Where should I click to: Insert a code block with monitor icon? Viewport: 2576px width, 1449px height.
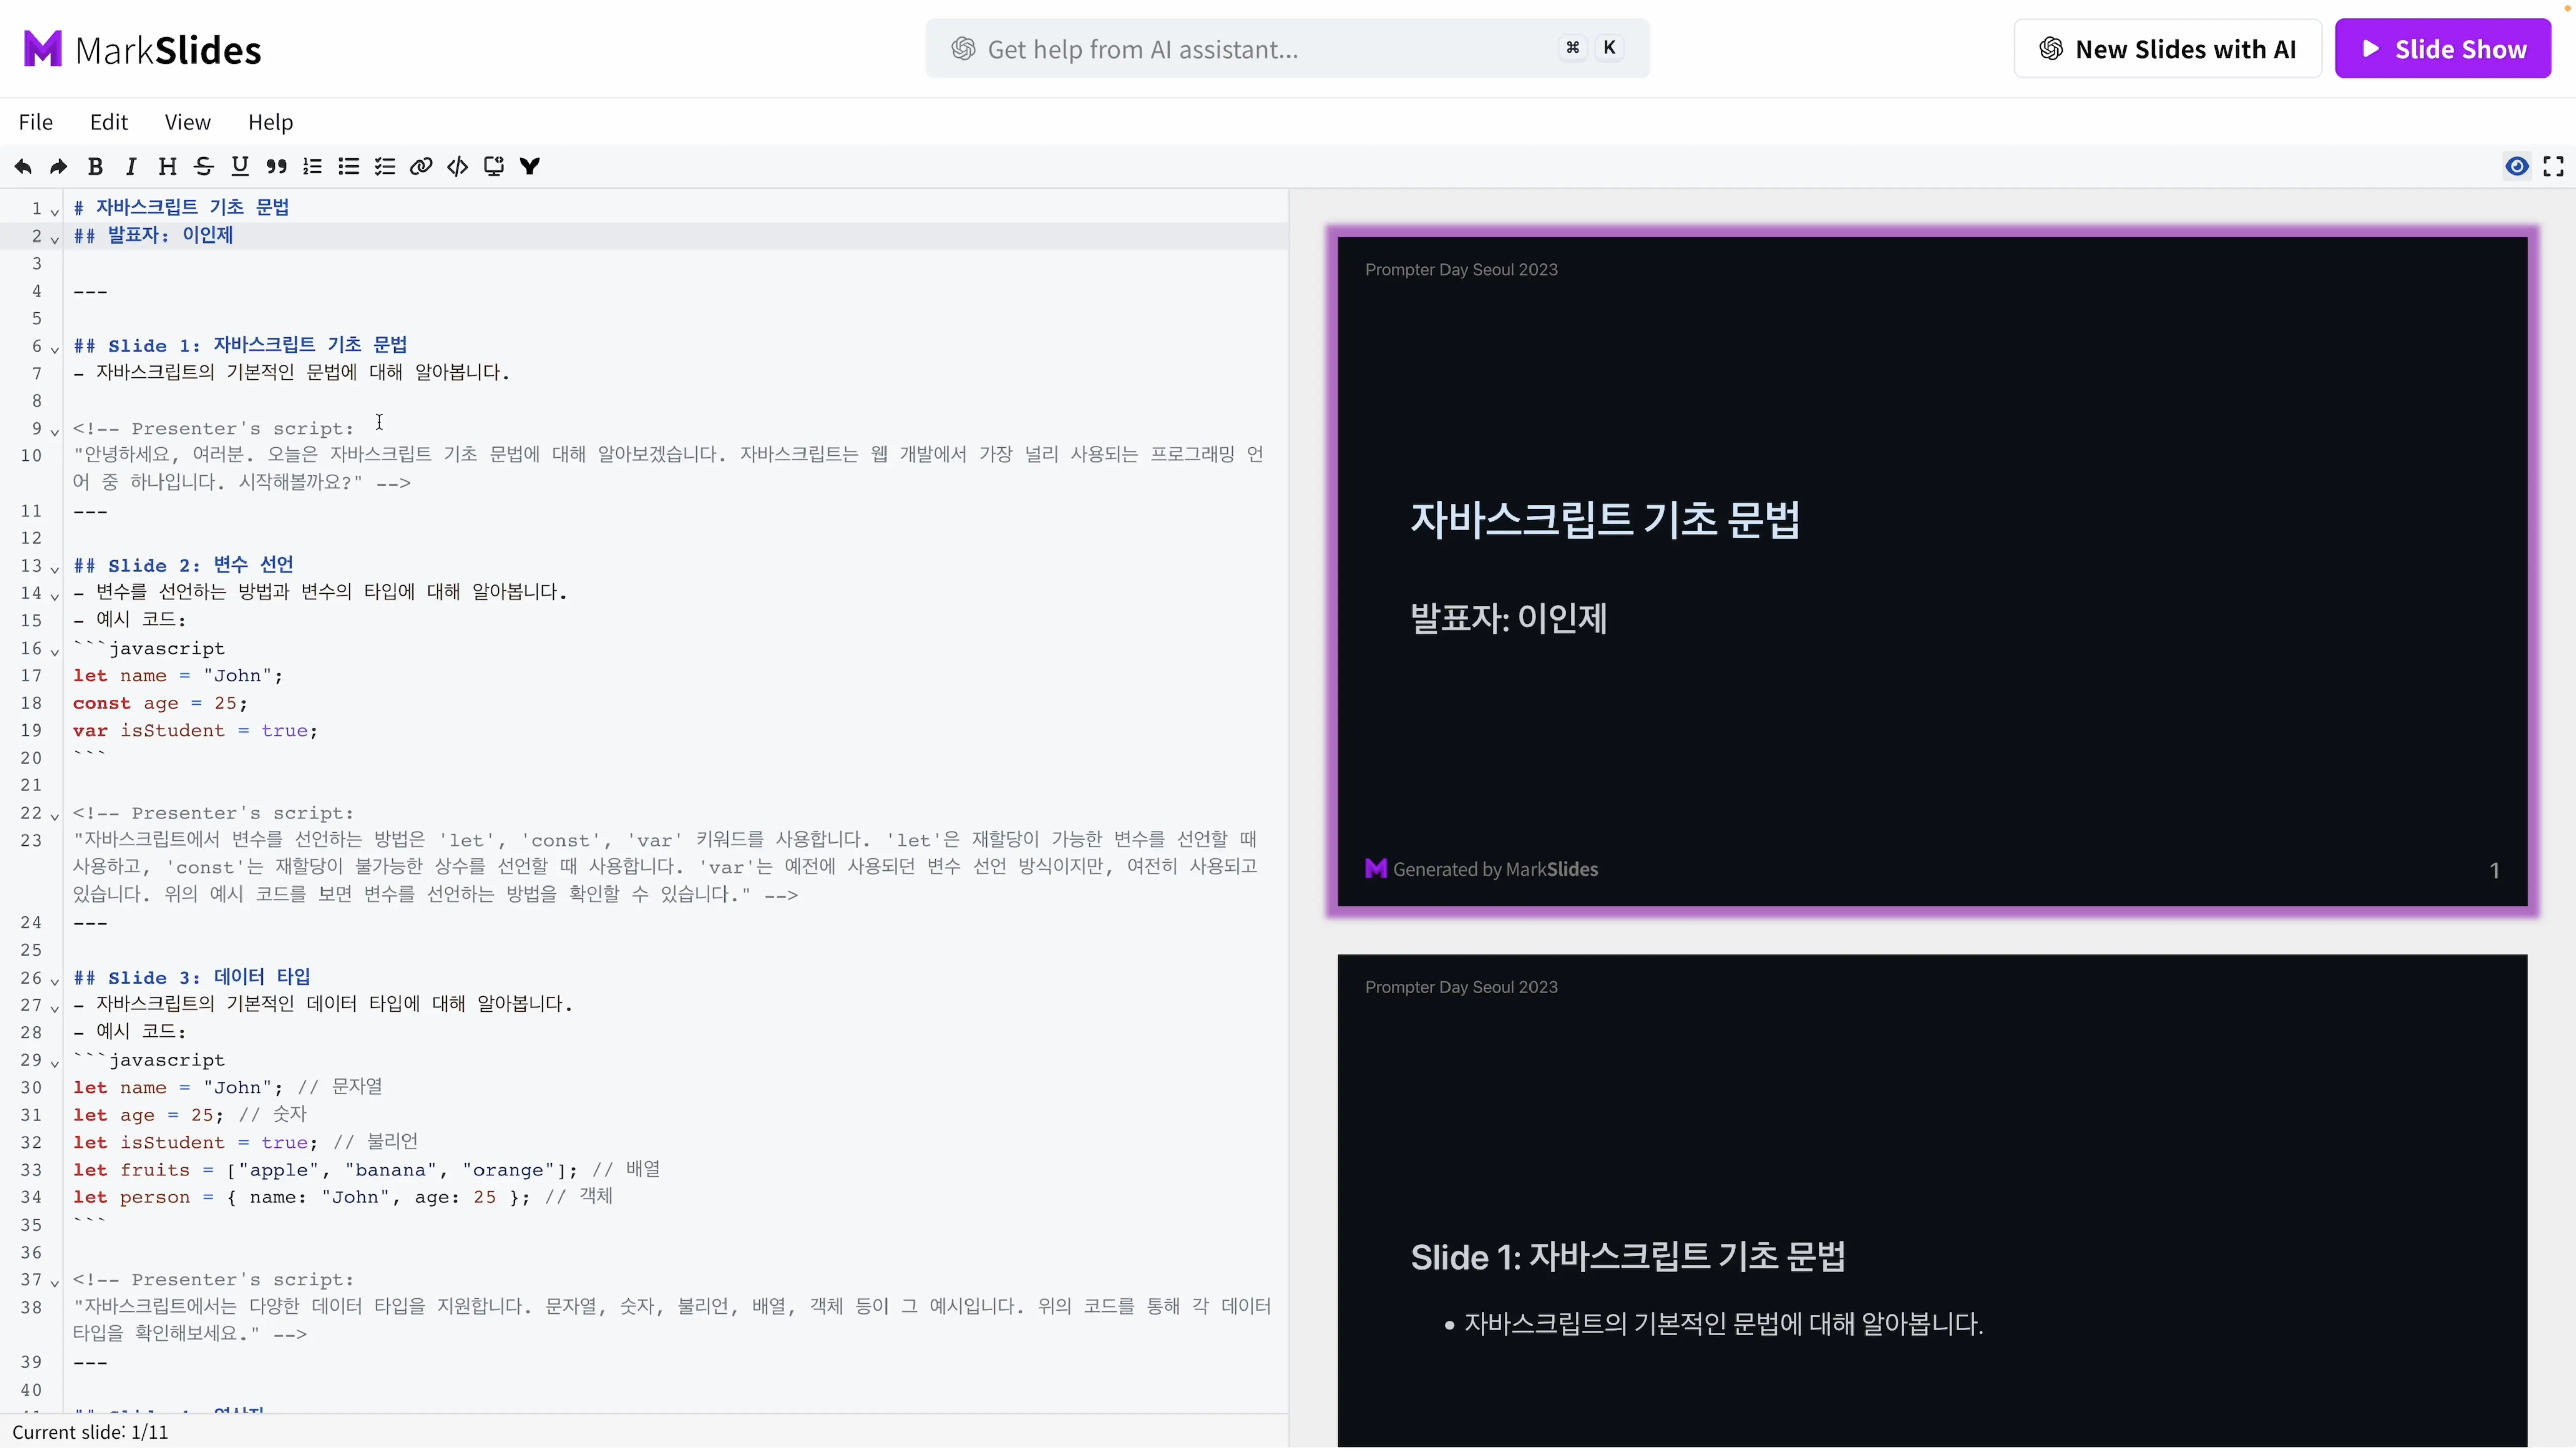(x=494, y=166)
